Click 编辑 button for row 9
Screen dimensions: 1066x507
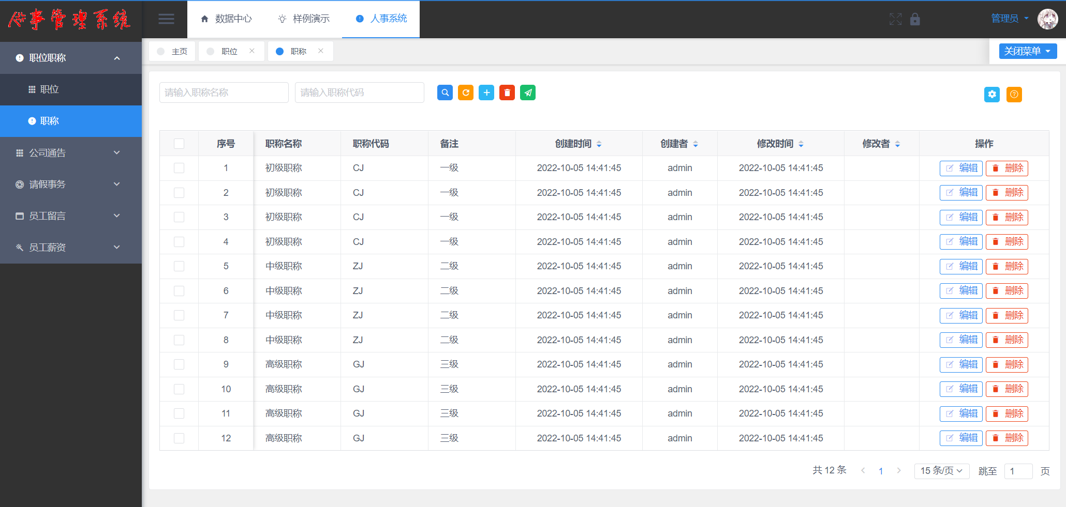pyautogui.click(x=961, y=364)
